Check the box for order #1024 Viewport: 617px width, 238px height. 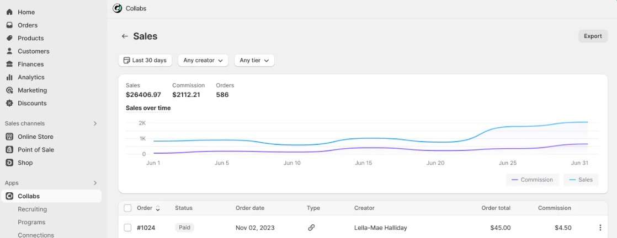tap(127, 228)
